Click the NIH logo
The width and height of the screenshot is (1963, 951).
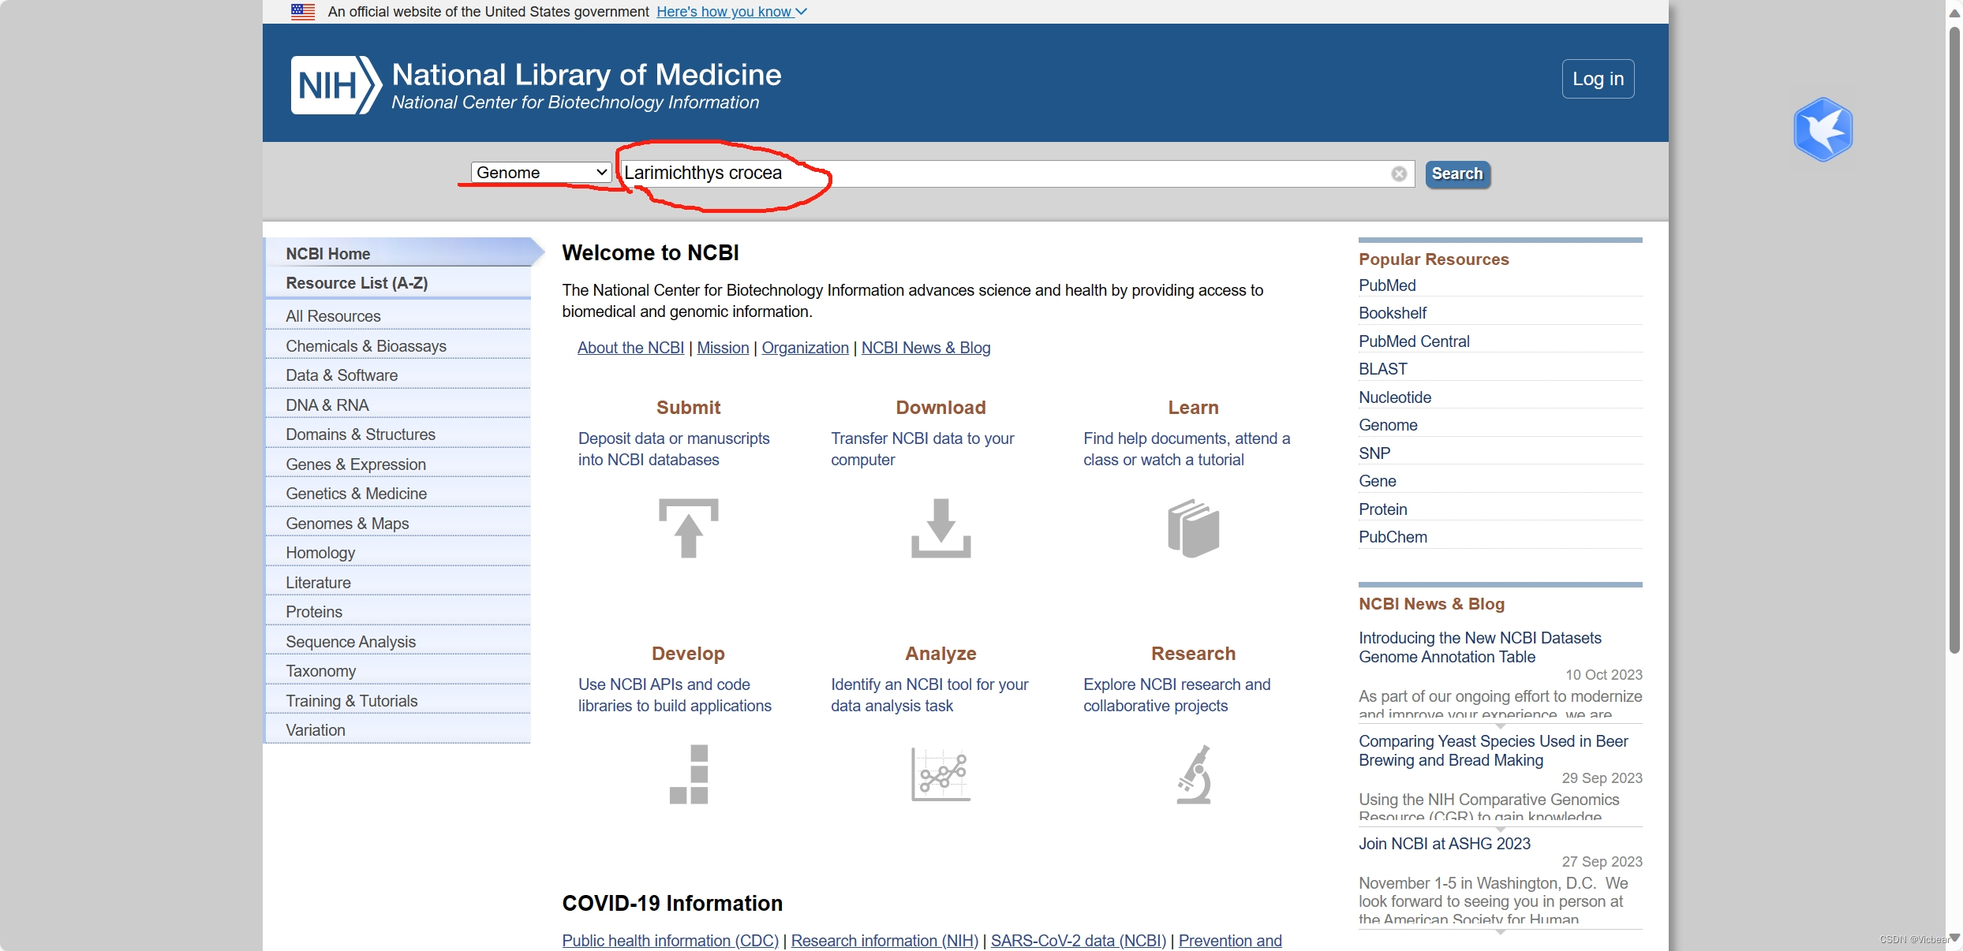[x=336, y=85]
